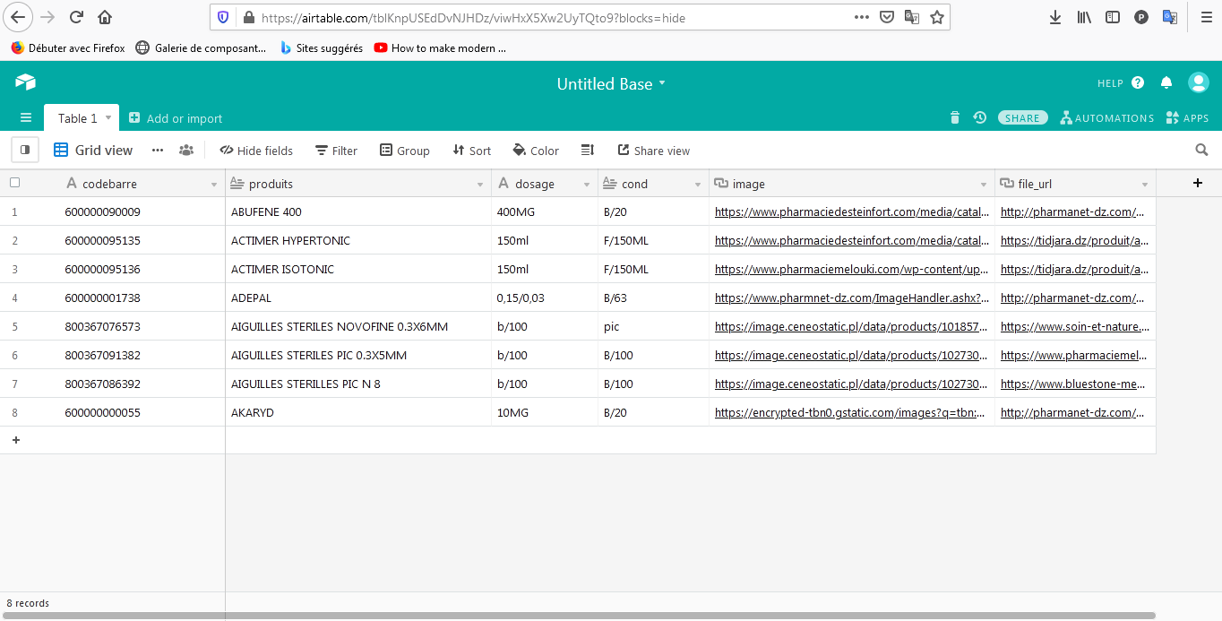This screenshot has width=1222, height=621.
Task: Click Add or import
Action: 176,118
